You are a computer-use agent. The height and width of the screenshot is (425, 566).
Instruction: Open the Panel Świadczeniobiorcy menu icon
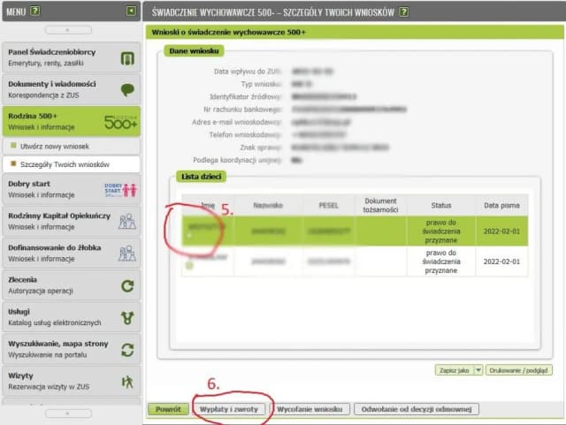(x=127, y=57)
